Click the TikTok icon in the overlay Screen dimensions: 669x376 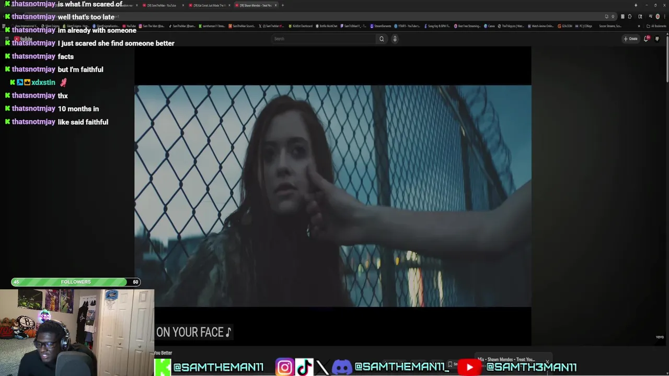(x=304, y=367)
